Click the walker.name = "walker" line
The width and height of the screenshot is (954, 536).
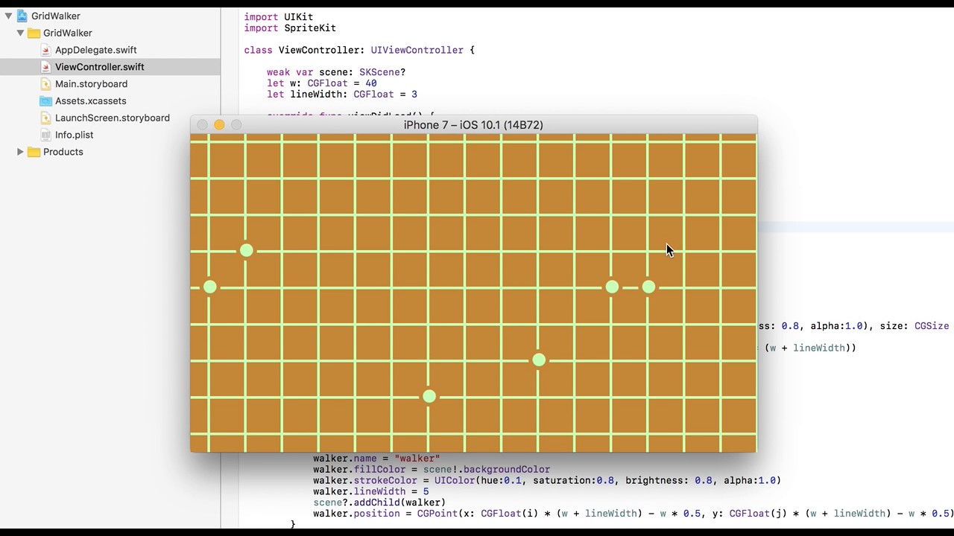pyautogui.click(x=376, y=459)
